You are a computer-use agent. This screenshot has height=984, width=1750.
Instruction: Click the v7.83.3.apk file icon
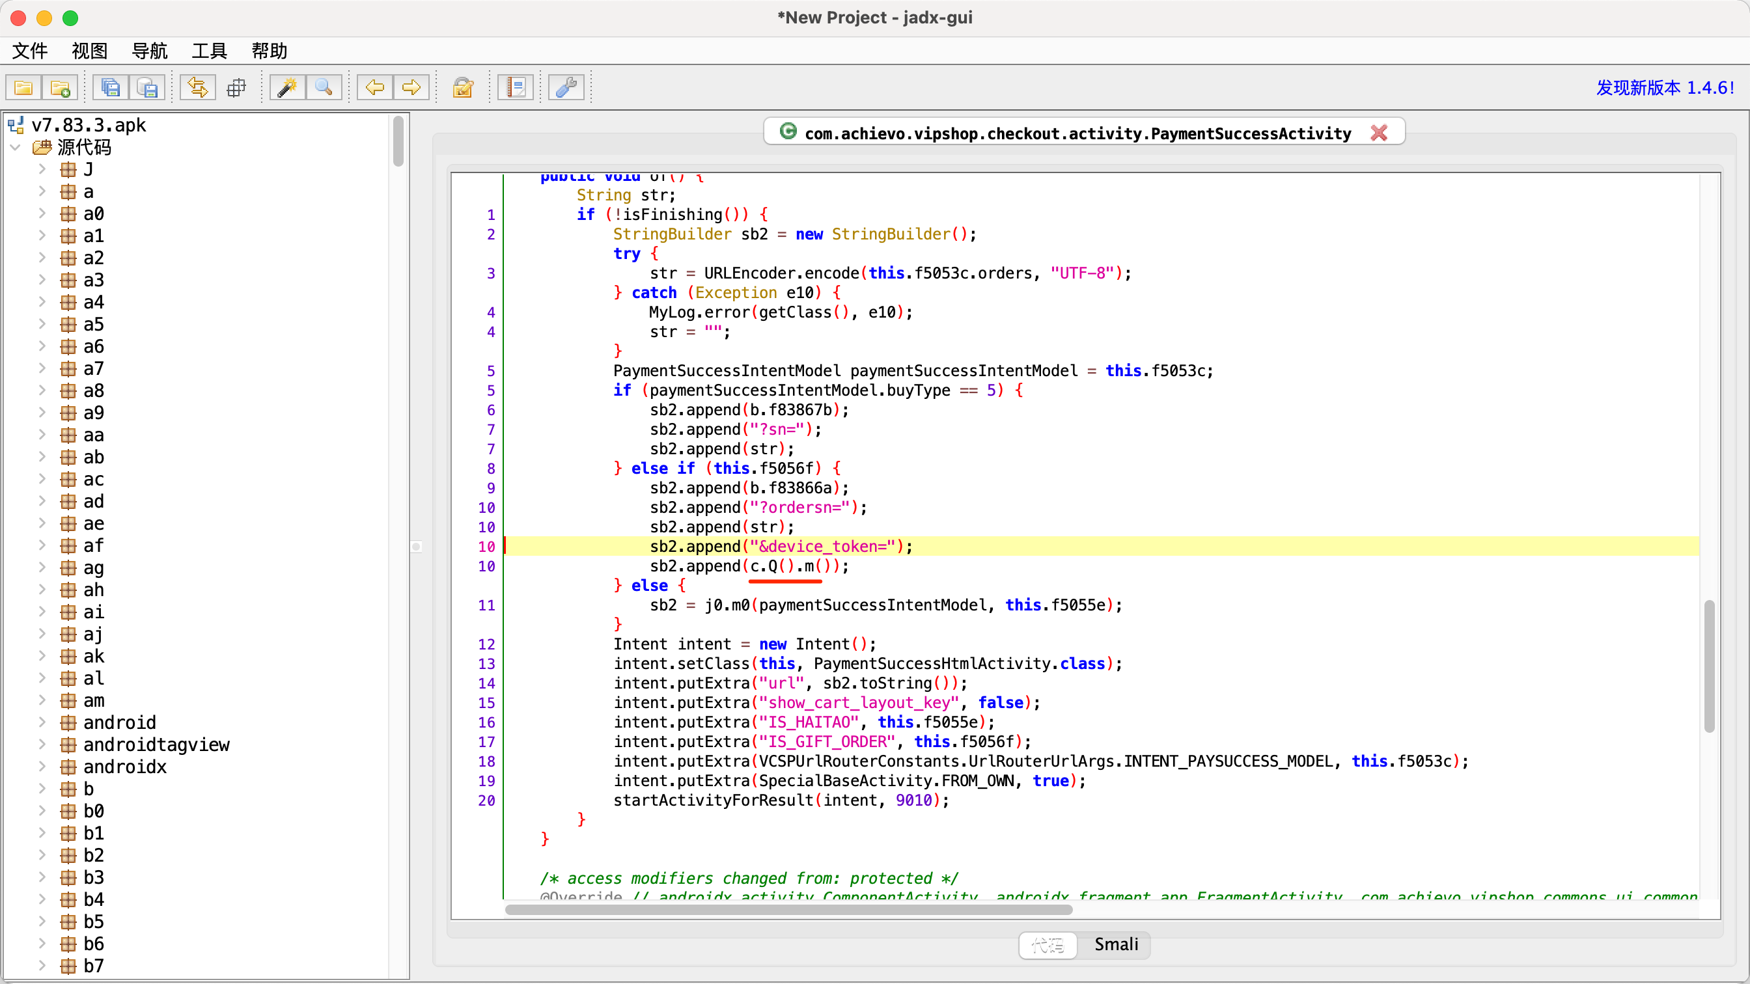(x=16, y=125)
